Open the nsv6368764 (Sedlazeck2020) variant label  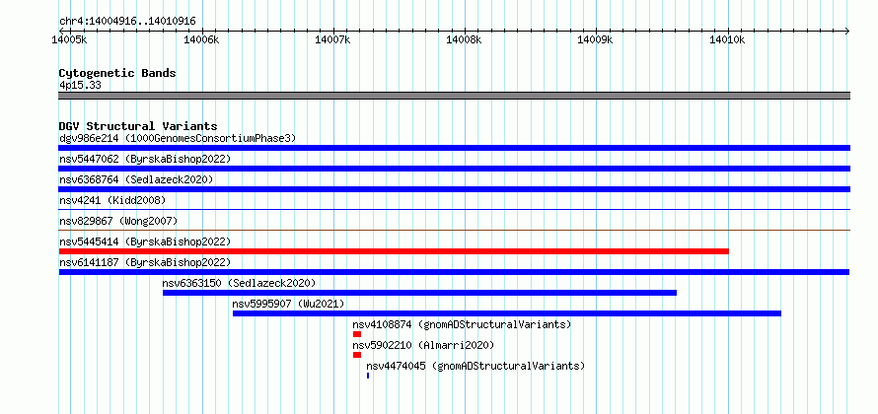point(136,179)
